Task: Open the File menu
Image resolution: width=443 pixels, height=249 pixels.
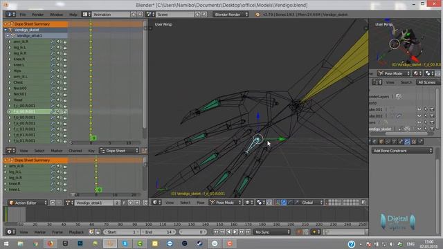Action: pyautogui.click(x=23, y=15)
